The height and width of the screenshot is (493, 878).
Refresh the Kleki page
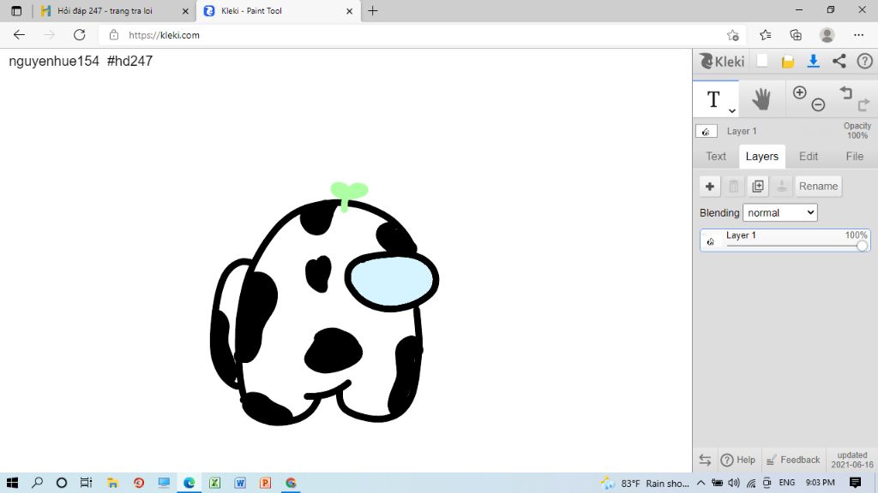click(x=80, y=34)
